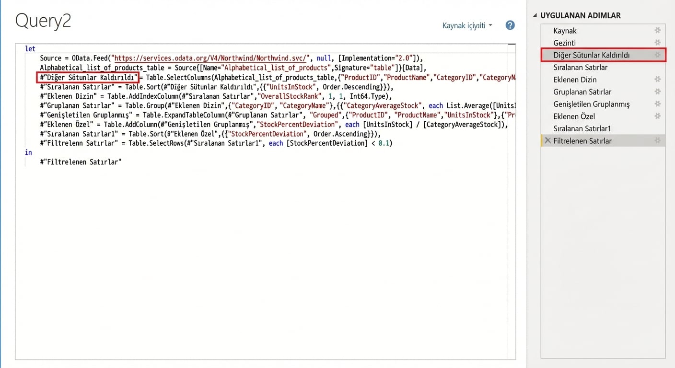Open gear beside Genişletilen Gruplanmış step

[x=658, y=104]
